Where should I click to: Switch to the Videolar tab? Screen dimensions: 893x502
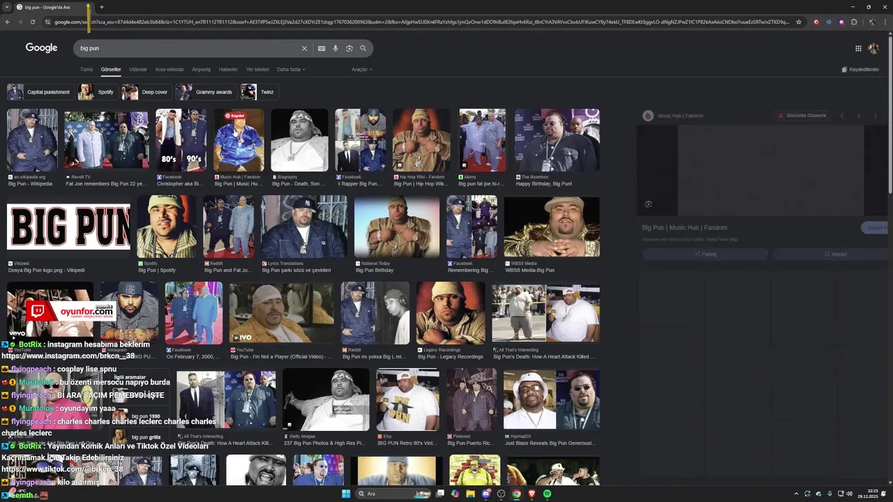pos(138,70)
